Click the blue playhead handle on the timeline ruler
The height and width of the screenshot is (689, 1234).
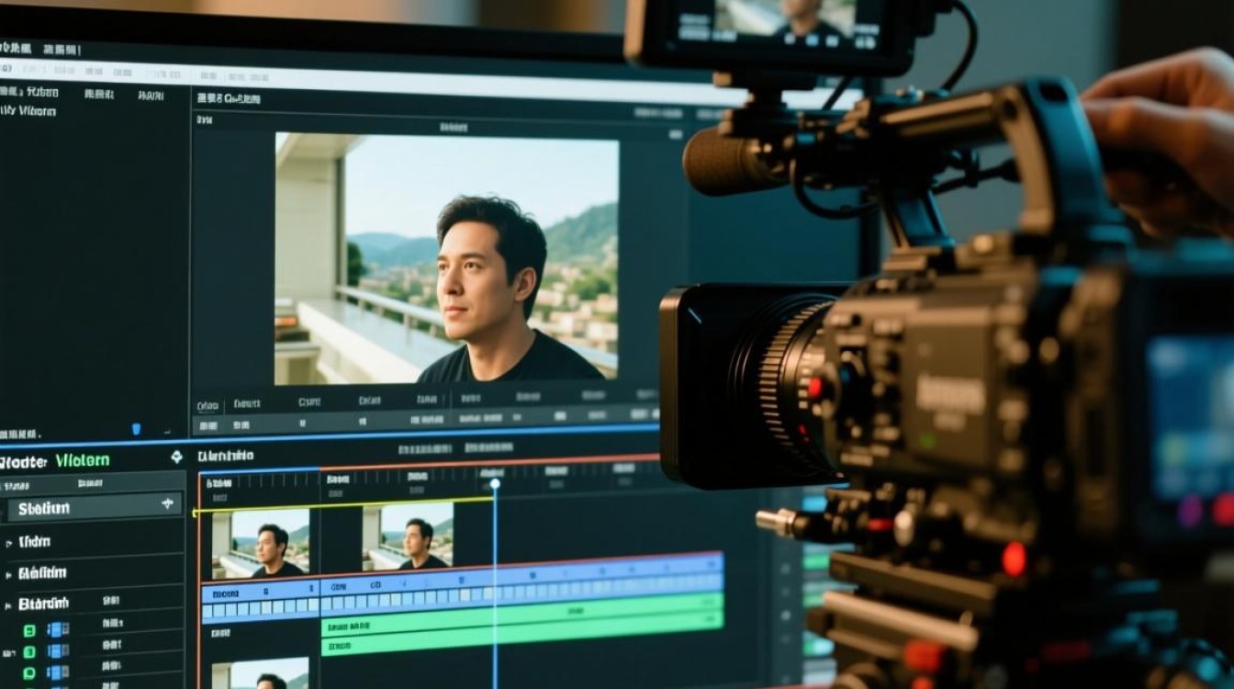pyautogui.click(x=495, y=483)
